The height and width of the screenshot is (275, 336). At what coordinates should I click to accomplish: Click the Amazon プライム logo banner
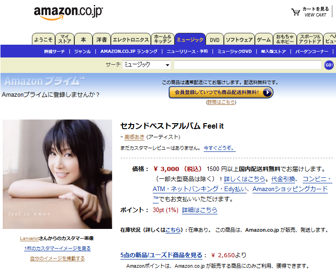pyautogui.click(x=45, y=81)
